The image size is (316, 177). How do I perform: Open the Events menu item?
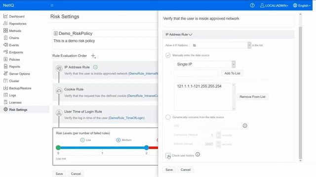14,45
